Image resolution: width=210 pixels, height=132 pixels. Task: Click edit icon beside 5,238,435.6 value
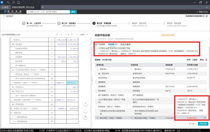point(205,118)
